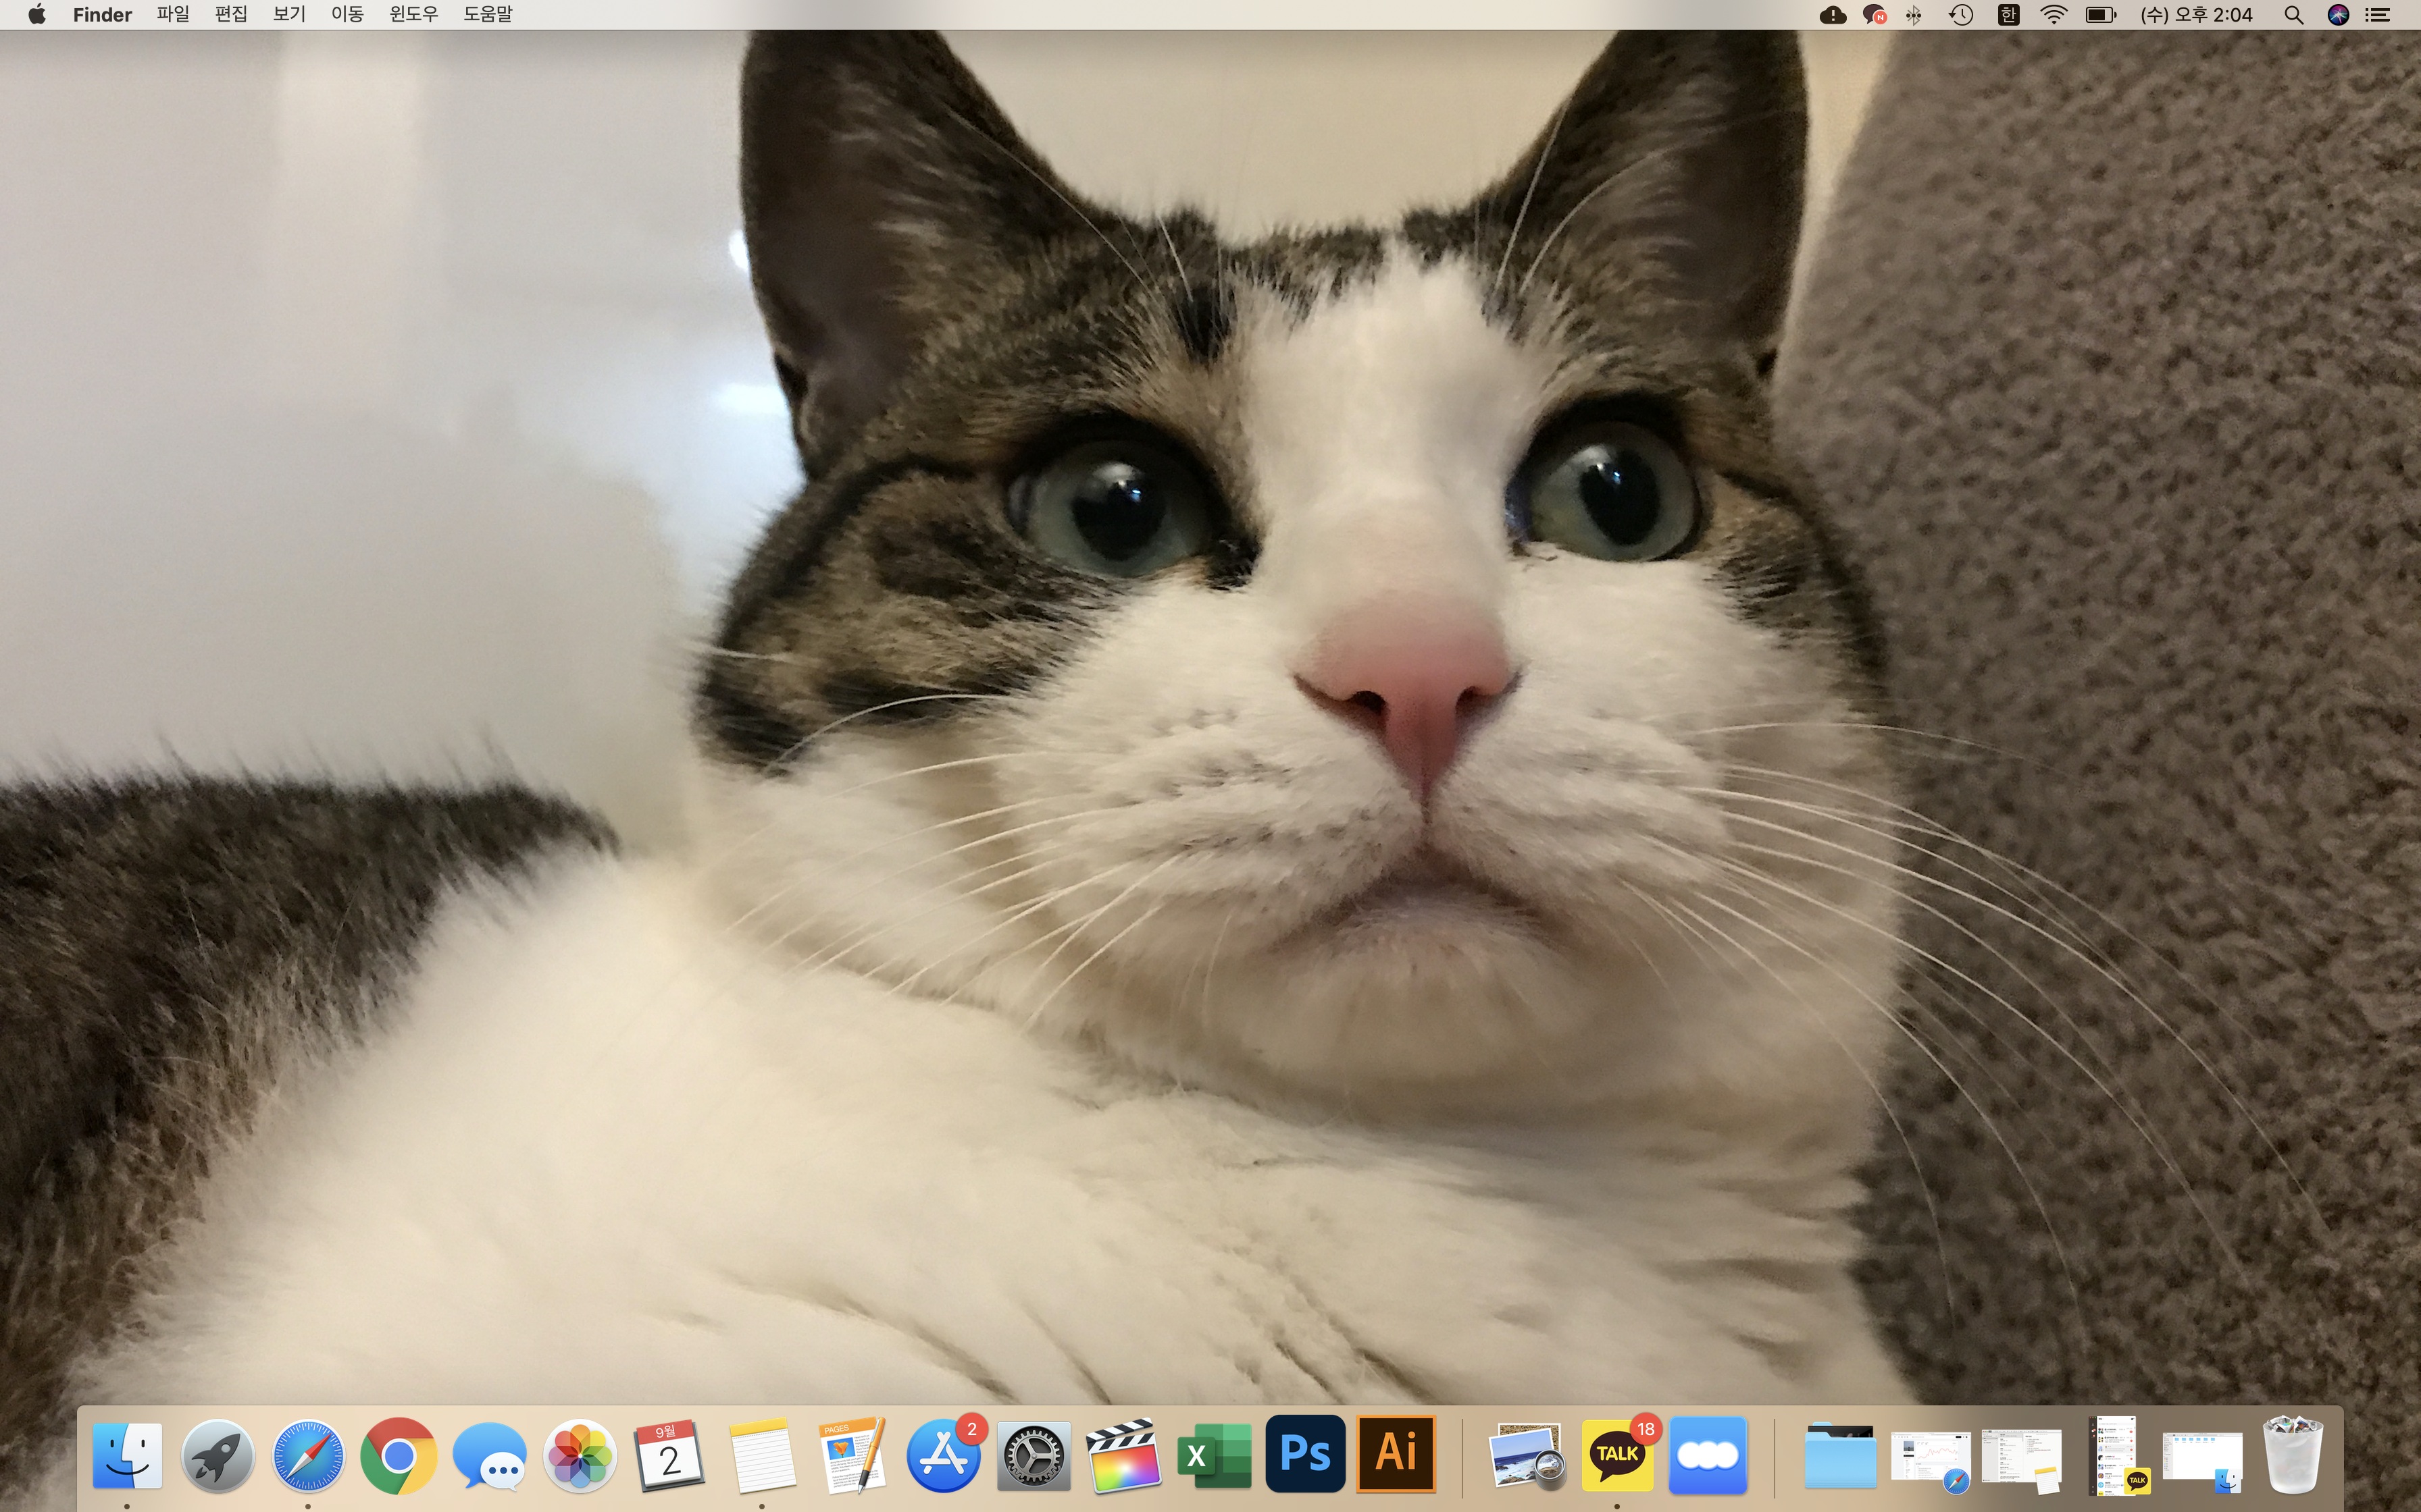This screenshot has width=2421, height=1512.
Task: Toggle Wi-Fi status menu in menu bar
Action: [2054, 15]
